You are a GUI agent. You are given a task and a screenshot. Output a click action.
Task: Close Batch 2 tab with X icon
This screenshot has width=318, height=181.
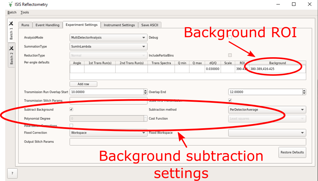coord(11,48)
